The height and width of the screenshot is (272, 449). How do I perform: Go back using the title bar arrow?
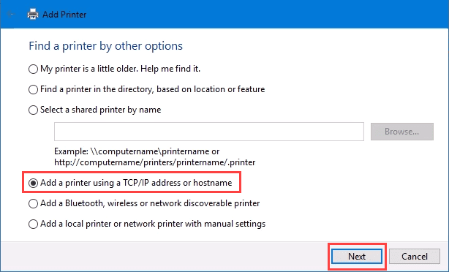[10, 14]
